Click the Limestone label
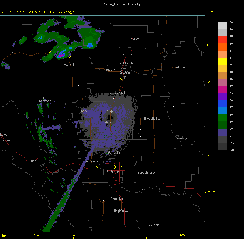Viewport: 244px width, 239px height. [43, 101]
